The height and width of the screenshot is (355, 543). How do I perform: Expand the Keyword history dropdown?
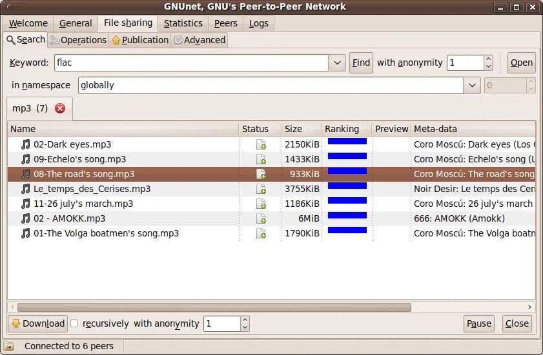click(337, 62)
